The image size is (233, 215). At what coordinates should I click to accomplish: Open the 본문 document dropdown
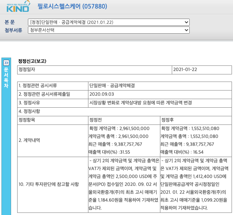(x=108, y=22)
